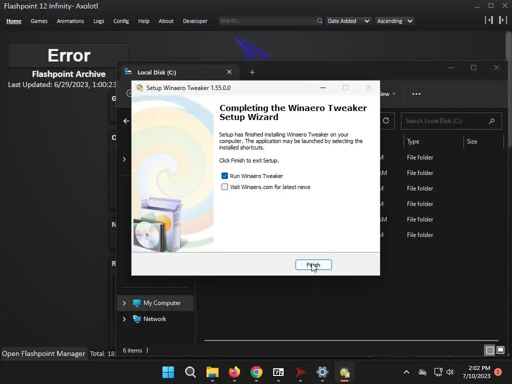Close the Local Disk (C:) tab
The image size is (512, 384).
[x=229, y=72]
